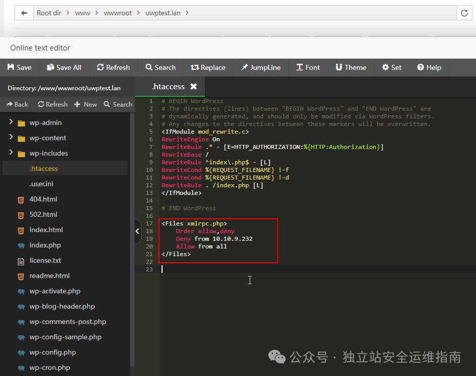Viewport: 476px width, 376px height.
Task: Open the Help menu
Action: coord(429,67)
